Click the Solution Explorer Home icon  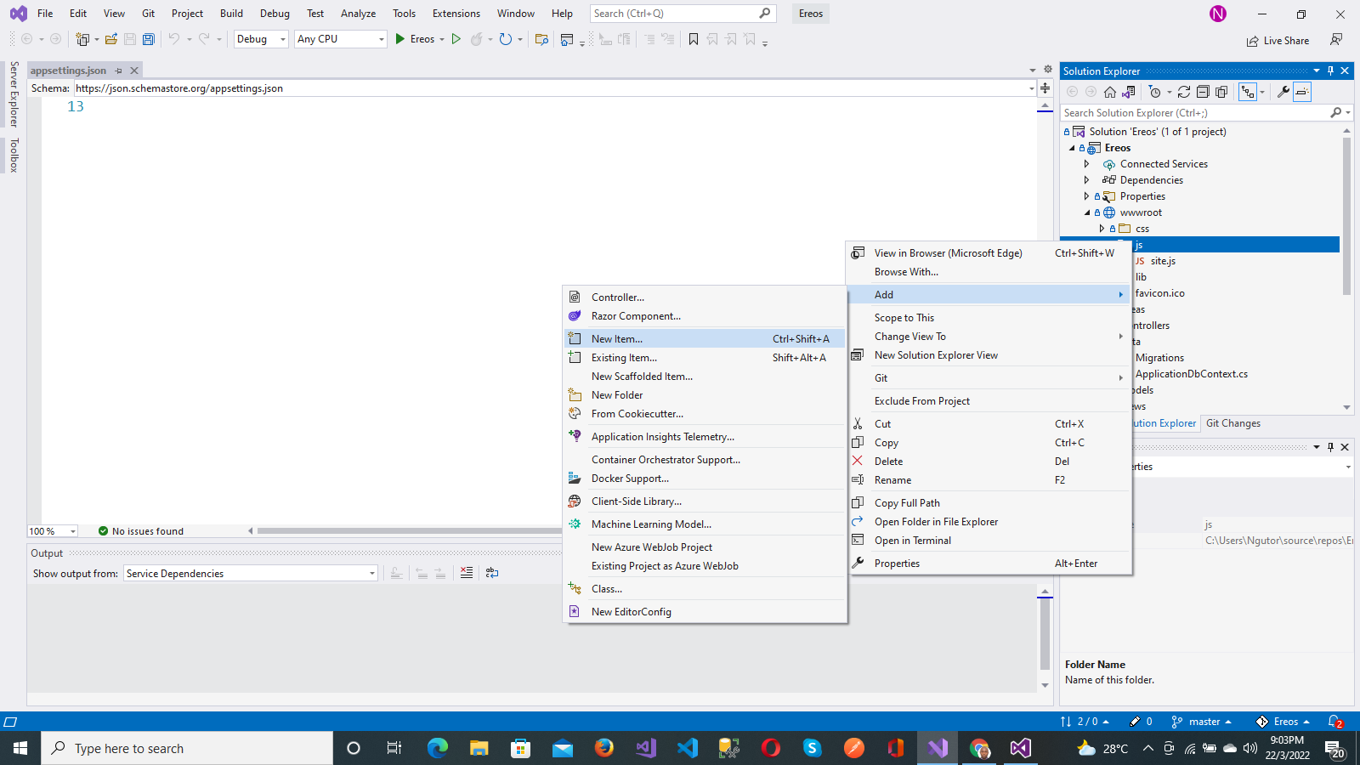click(1110, 92)
